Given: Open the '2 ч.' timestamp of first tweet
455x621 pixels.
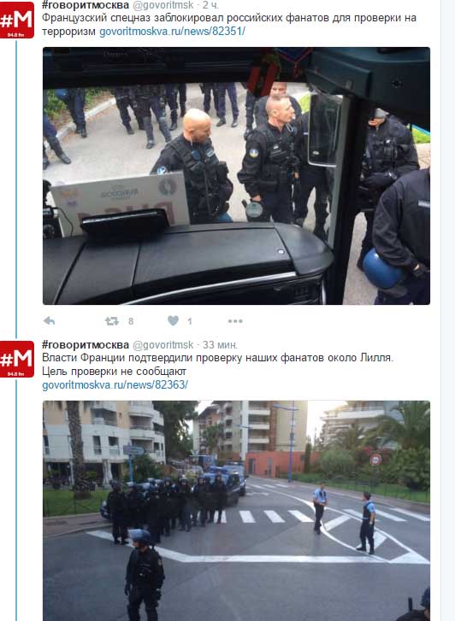Looking at the screenshot, I should coord(210,5).
